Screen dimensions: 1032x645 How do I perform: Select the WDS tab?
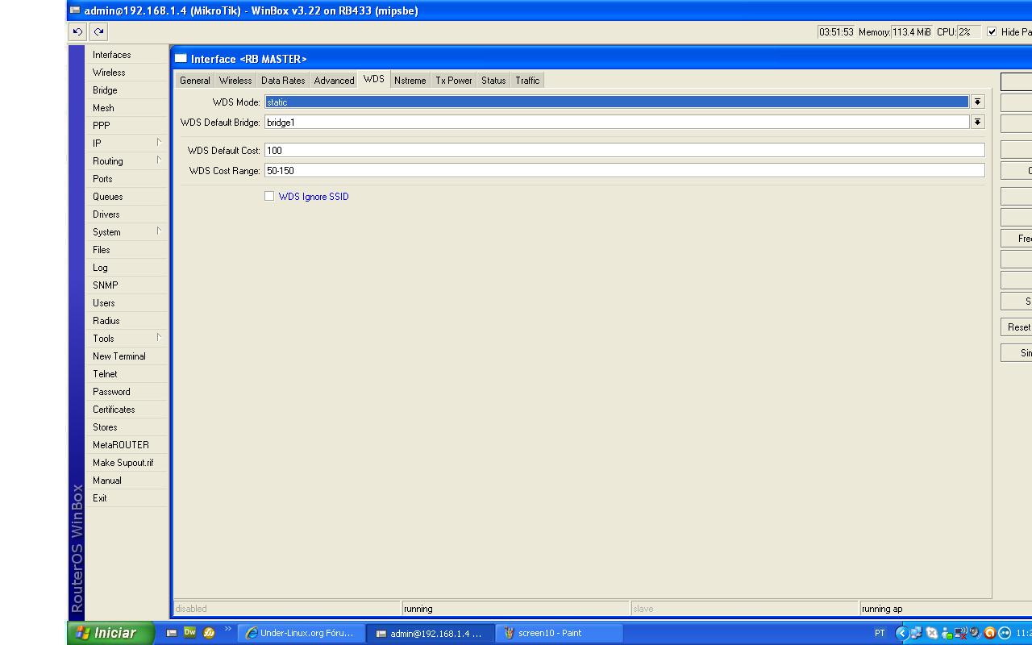click(374, 79)
